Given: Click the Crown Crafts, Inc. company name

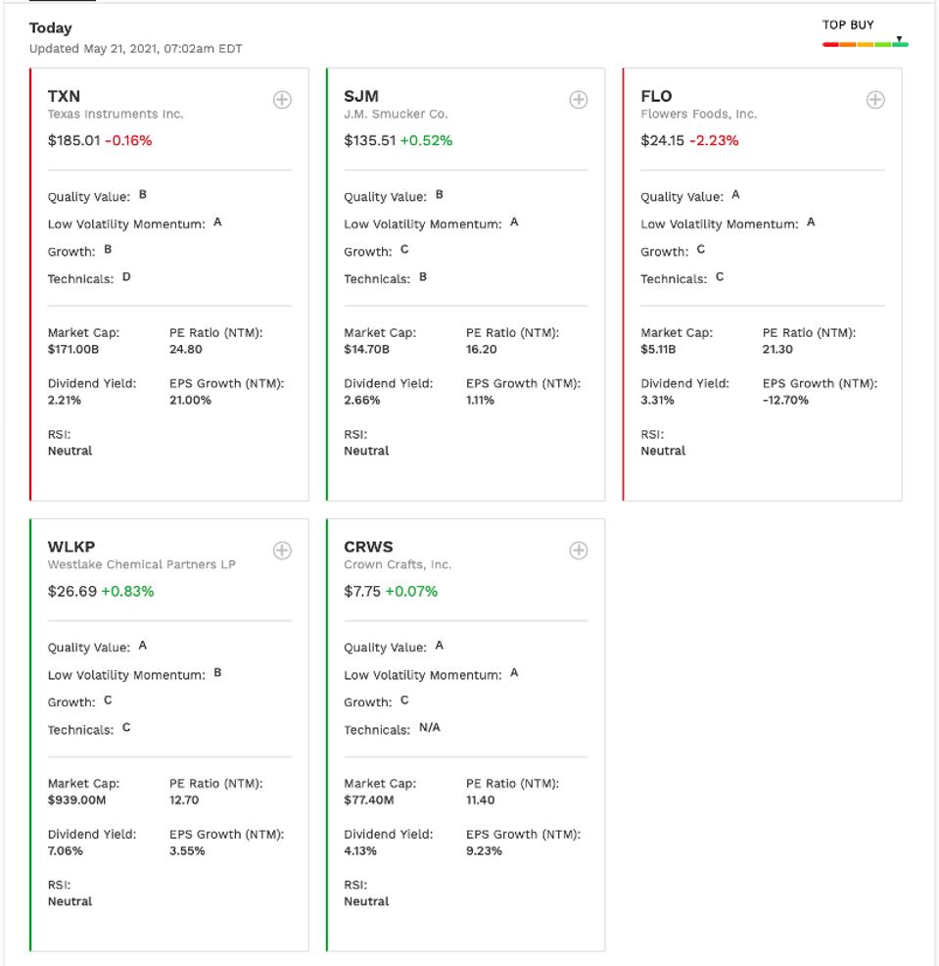Looking at the screenshot, I should 398,564.
